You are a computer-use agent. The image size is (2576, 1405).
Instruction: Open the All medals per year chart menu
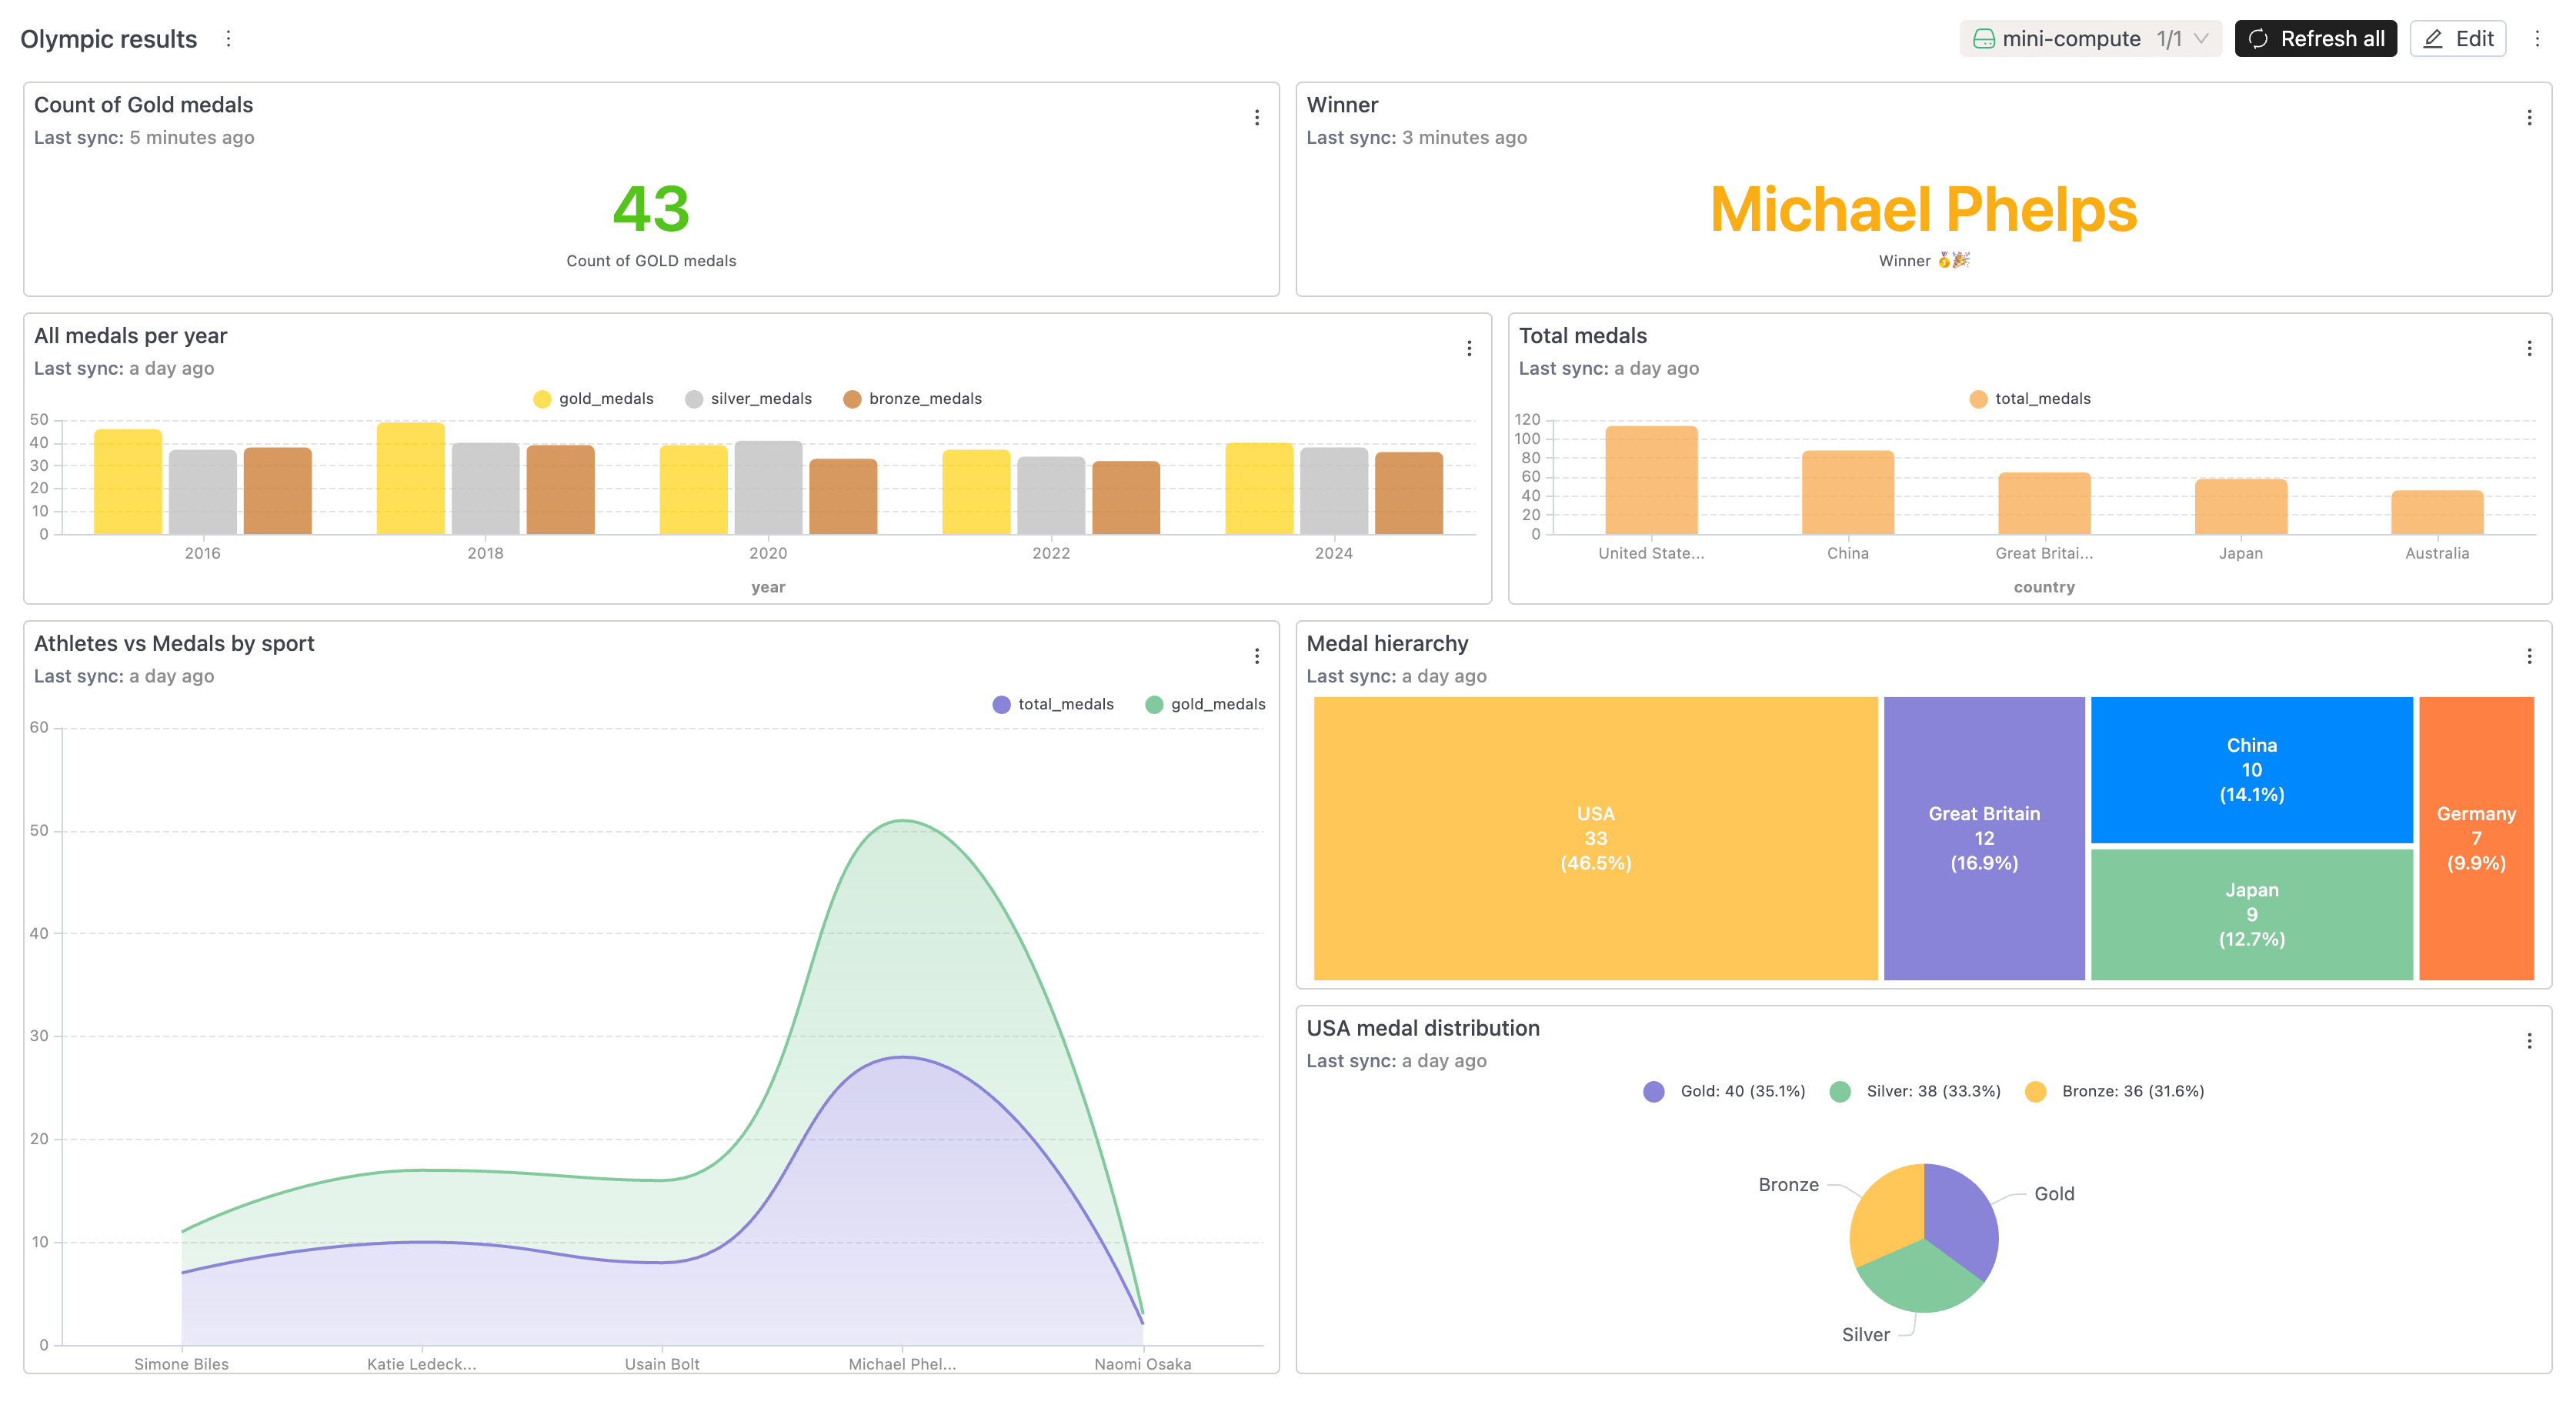(1470, 348)
